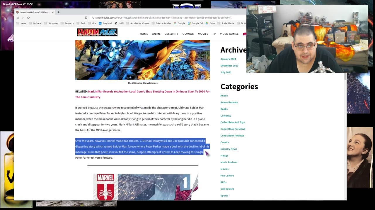Open the Sports category link

point(224,196)
